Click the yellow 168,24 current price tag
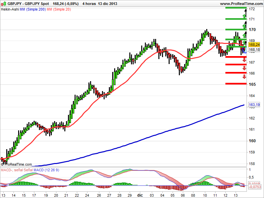This screenshot has height=198, width=264. pyautogui.click(x=254, y=45)
